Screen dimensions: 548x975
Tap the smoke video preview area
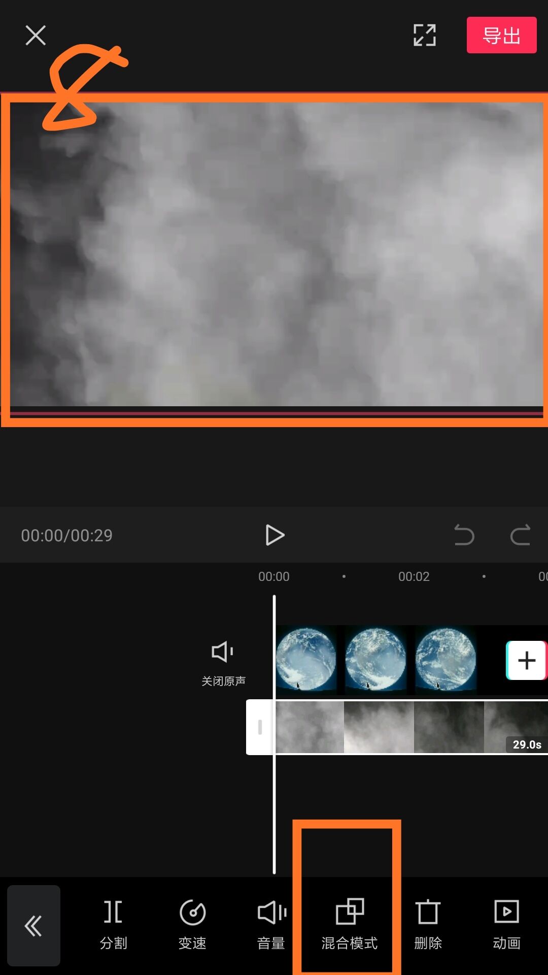point(276,254)
